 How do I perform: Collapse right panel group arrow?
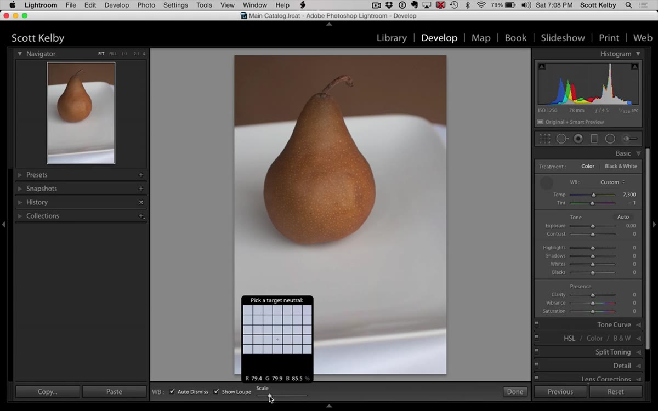(x=654, y=224)
